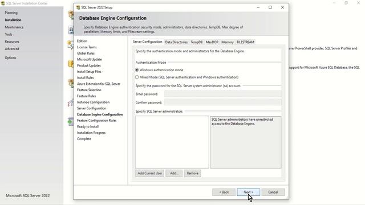Select the Microsoft Update setup step
The width and height of the screenshot is (365, 205).
click(90, 59)
